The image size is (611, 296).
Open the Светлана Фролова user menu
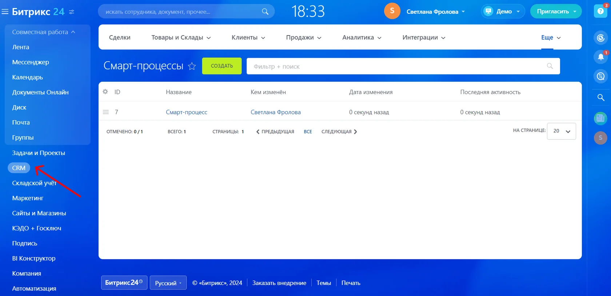click(436, 12)
